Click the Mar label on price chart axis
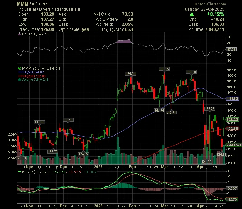This screenshot has height=209, width=242. (x=164, y=167)
